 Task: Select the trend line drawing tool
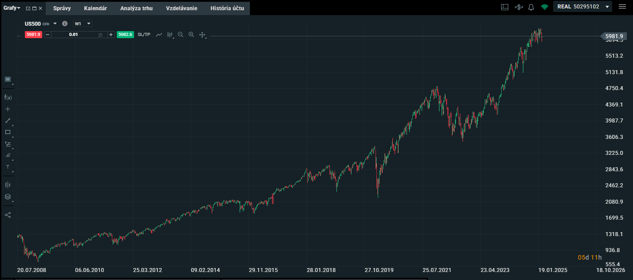point(8,120)
